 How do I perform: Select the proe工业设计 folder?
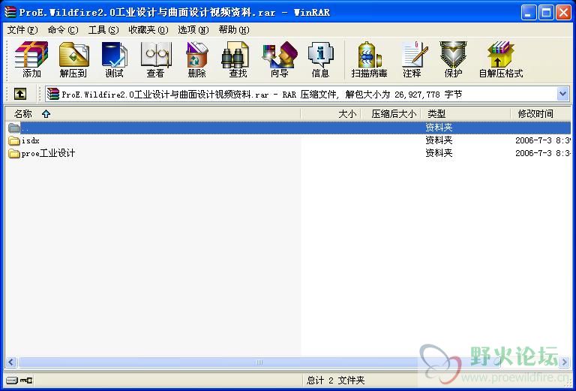pyautogui.click(x=42, y=153)
